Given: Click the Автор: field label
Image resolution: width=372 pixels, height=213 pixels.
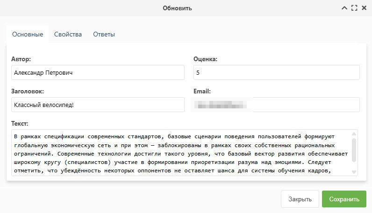Looking at the screenshot, I should coord(21,59).
